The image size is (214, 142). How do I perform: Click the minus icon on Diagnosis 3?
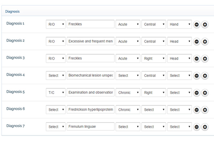pyautogui.click(x=197, y=59)
